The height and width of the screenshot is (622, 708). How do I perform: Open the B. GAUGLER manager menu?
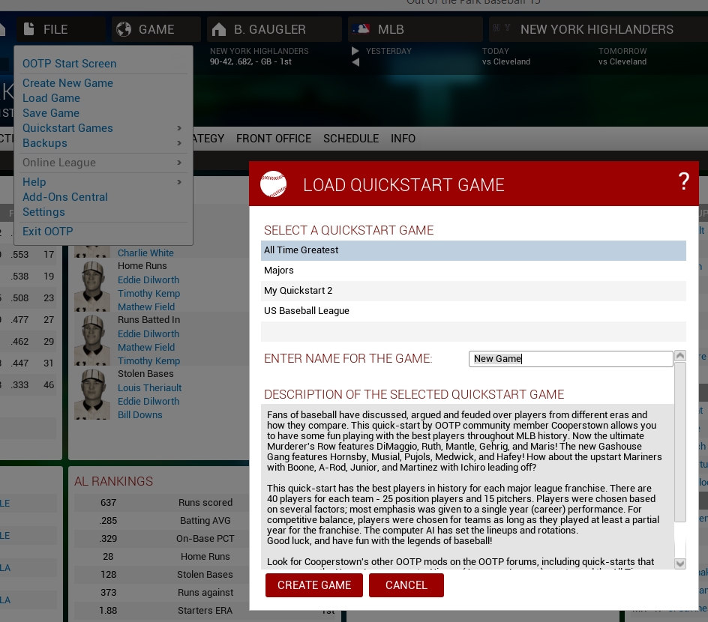pos(274,29)
